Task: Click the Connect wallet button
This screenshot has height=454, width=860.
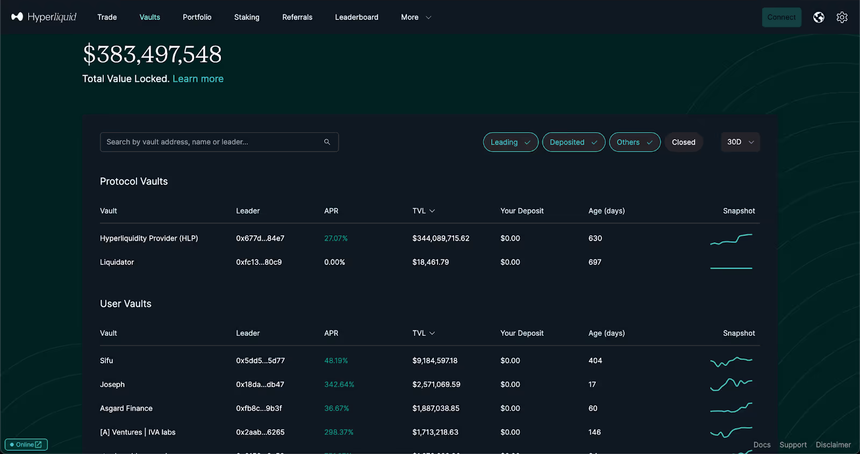Action: click(x=782, y=17)
